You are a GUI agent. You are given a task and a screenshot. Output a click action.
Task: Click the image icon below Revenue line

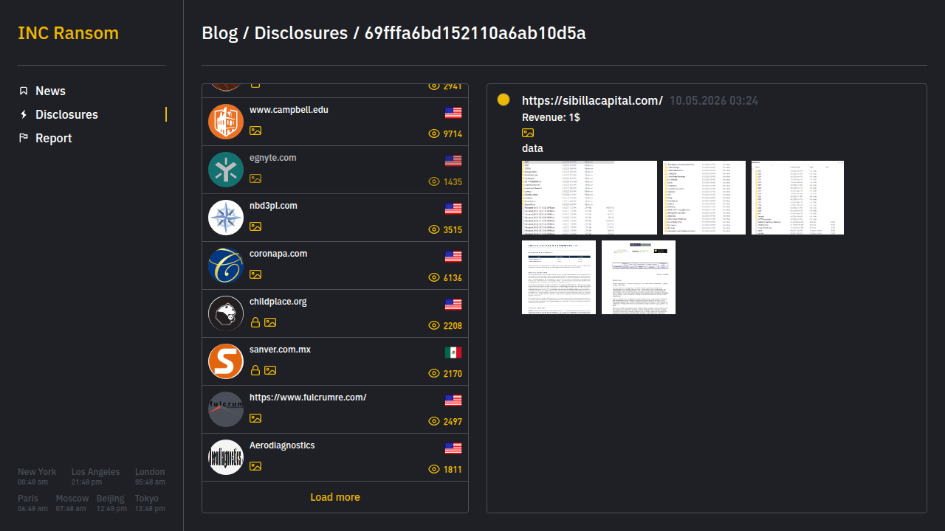pyautogui.click(x=528, y=133)
